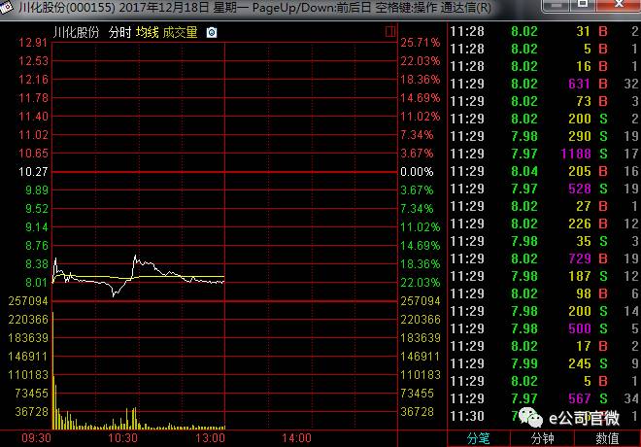Click the 川化股份 stock name label
Image resolution: width=641 pixels, height=447 pixels.
click(x=76, y=32)
